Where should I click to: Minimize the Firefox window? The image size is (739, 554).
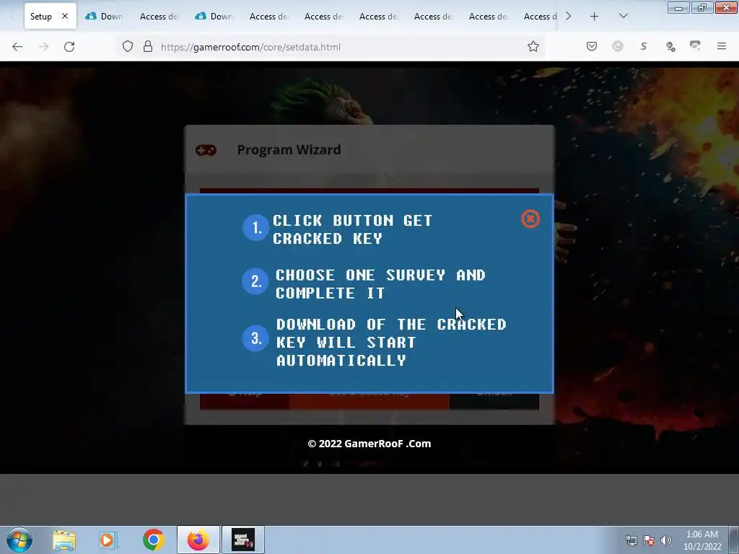click(x=678, y=7)
